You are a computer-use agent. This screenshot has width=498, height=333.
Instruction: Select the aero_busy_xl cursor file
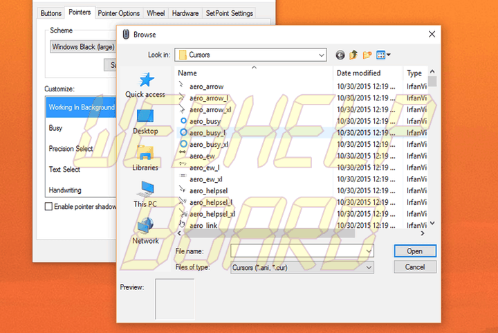click(x=209, y=145)
